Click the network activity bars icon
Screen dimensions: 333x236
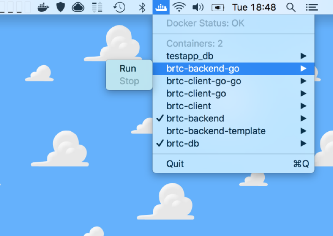[97, 7]
